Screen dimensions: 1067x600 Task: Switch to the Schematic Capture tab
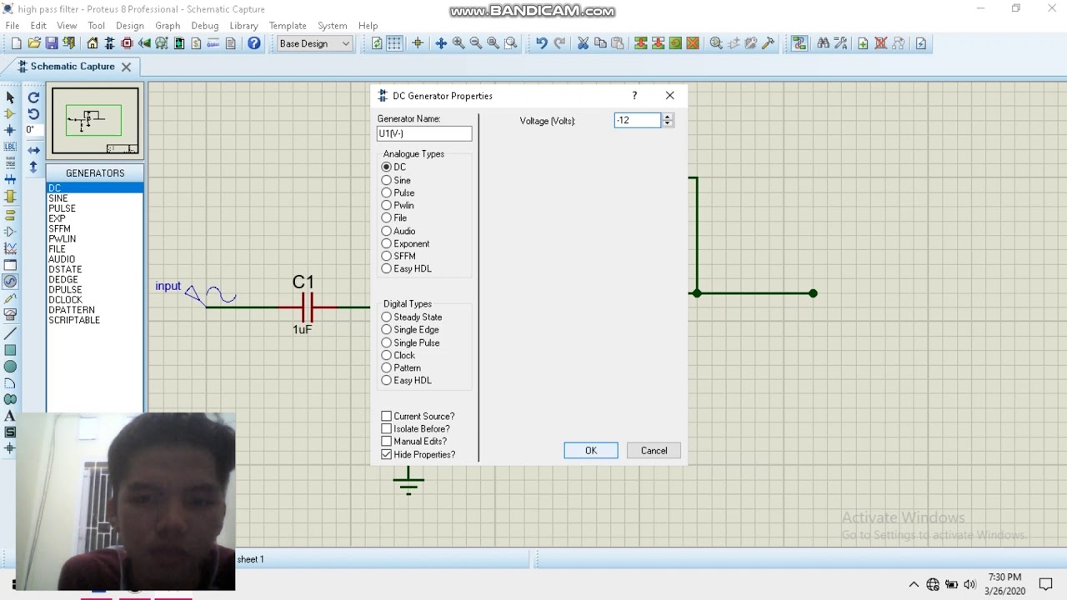point(73,67)
